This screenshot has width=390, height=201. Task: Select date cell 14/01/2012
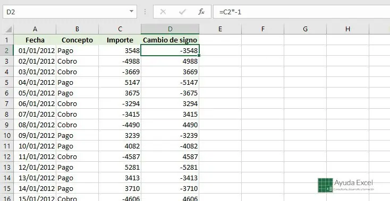[35, 188]
